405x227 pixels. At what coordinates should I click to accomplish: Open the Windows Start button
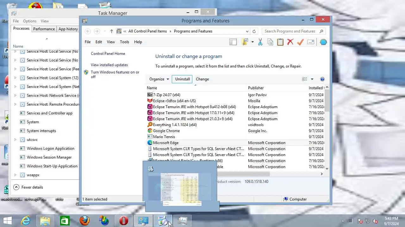pyautogui.click(x=8, y=221)
